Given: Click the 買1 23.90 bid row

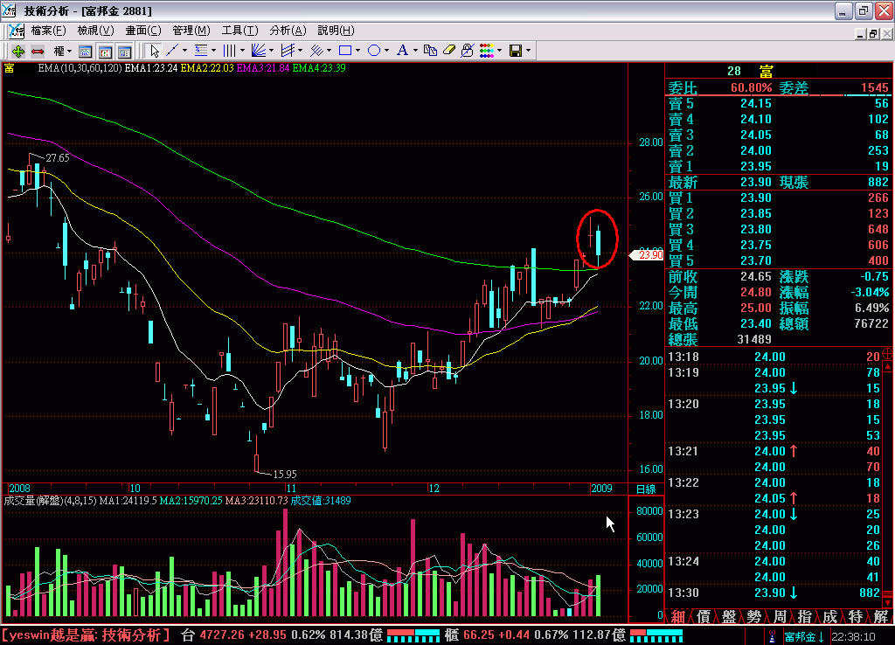Looking at the screenshot, I should [779, 198].
